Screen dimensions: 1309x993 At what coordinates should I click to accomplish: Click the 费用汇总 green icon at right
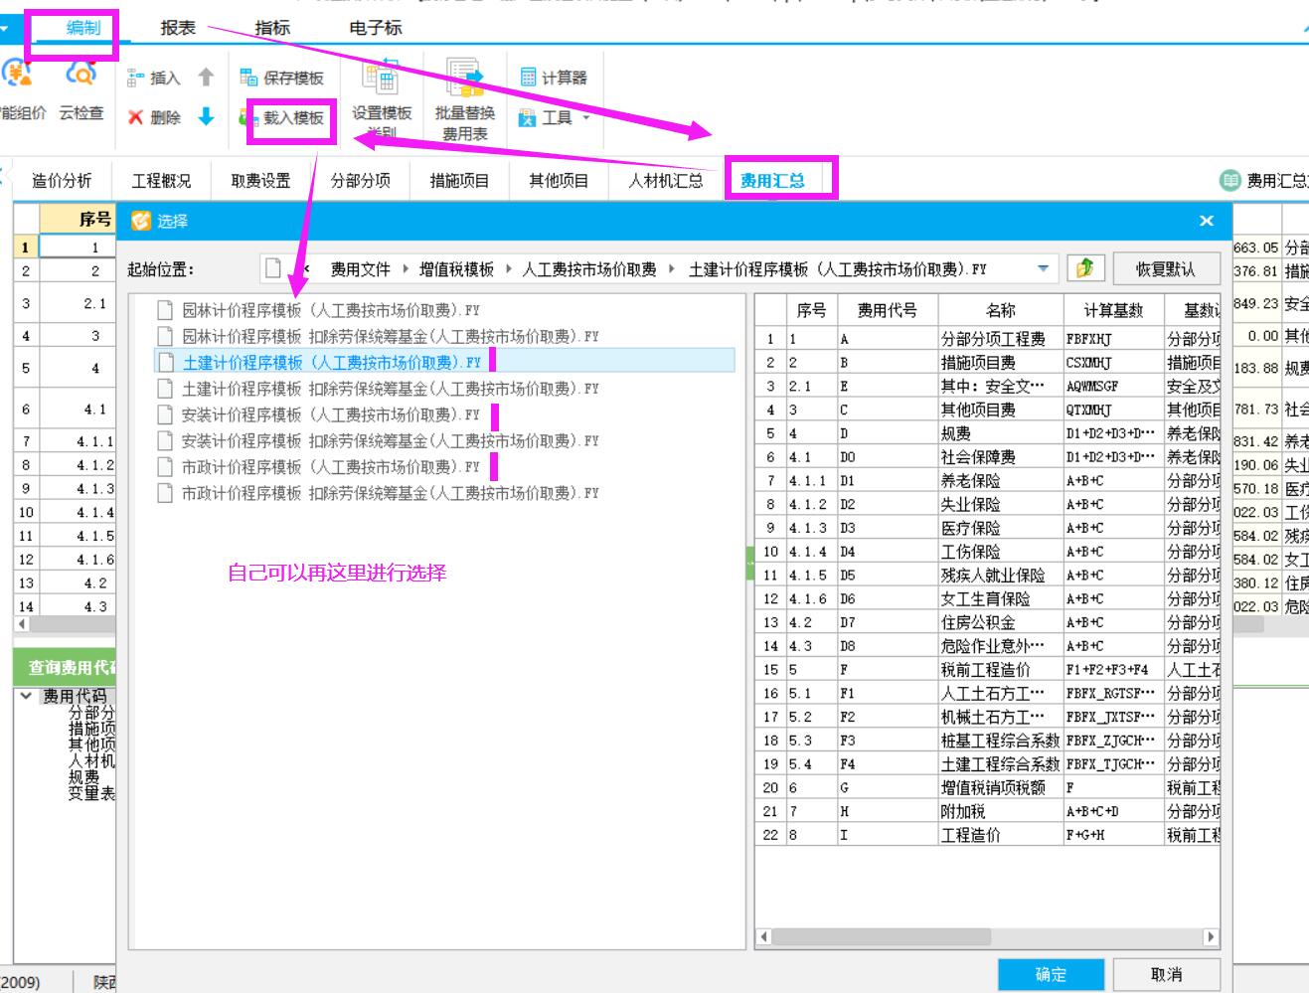(1230, 180)
